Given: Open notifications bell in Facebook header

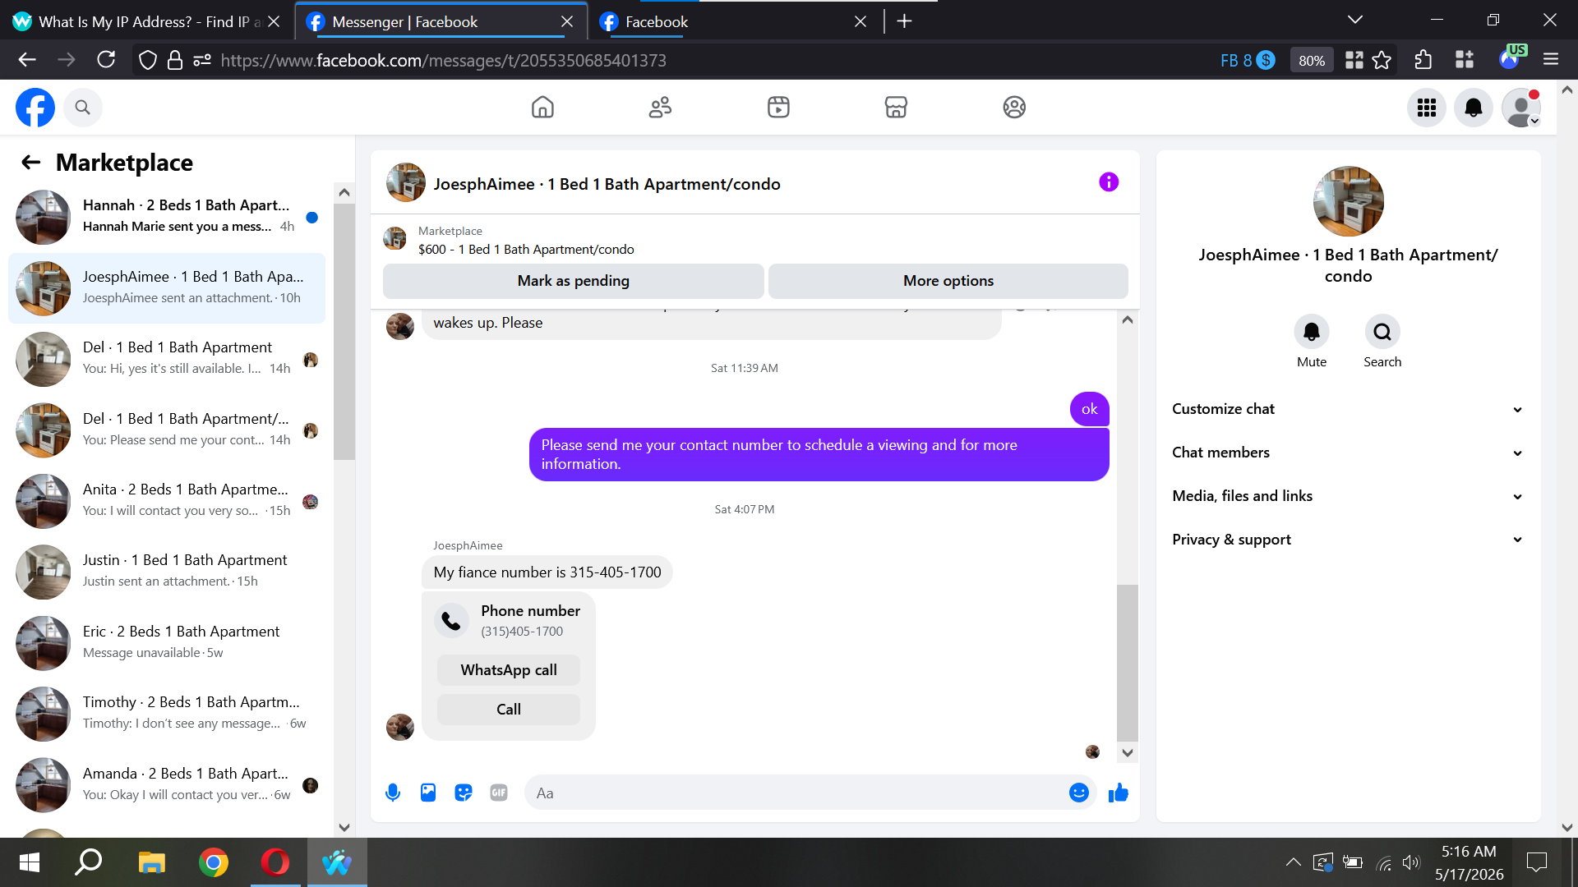Looking at the screenshot, I should coord(1474,108).
